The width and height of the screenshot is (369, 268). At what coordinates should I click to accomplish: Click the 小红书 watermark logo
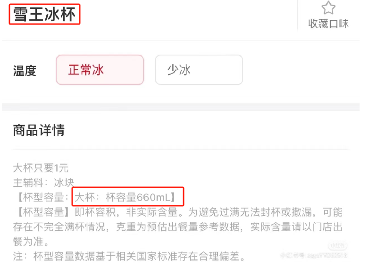click(x=338, y=246)
